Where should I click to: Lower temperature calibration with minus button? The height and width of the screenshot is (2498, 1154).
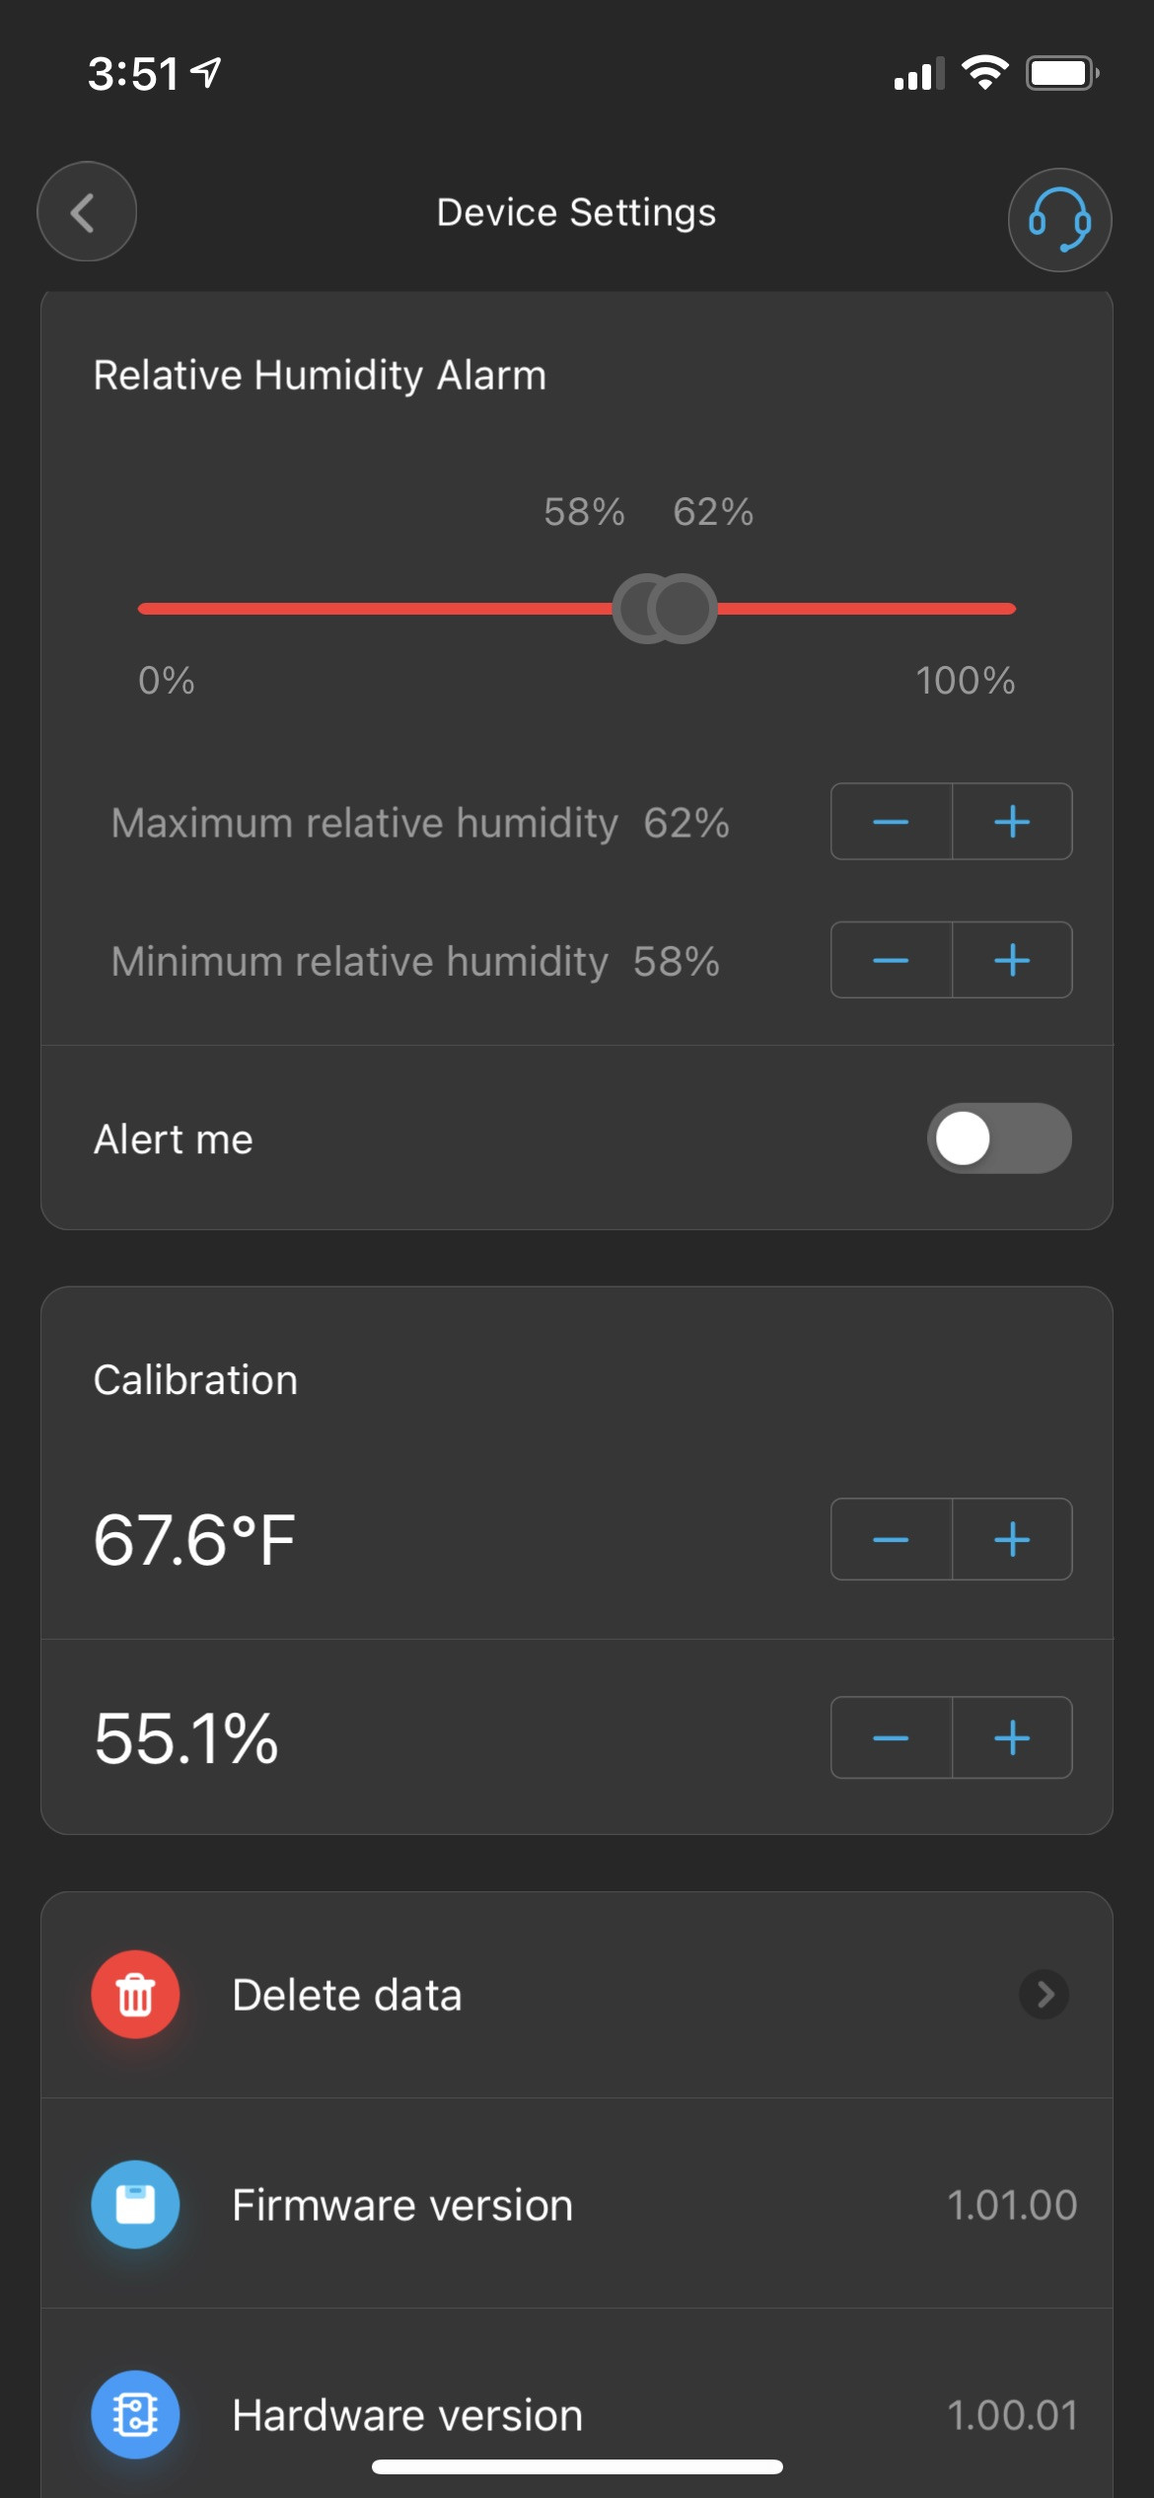point(892,1539)
